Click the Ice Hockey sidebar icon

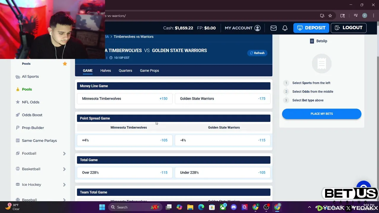click(x=18, y=185)
